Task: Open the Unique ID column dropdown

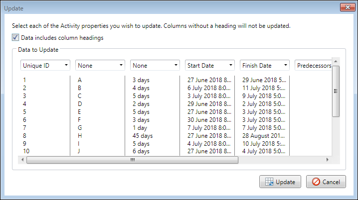Action: point(45,65)
